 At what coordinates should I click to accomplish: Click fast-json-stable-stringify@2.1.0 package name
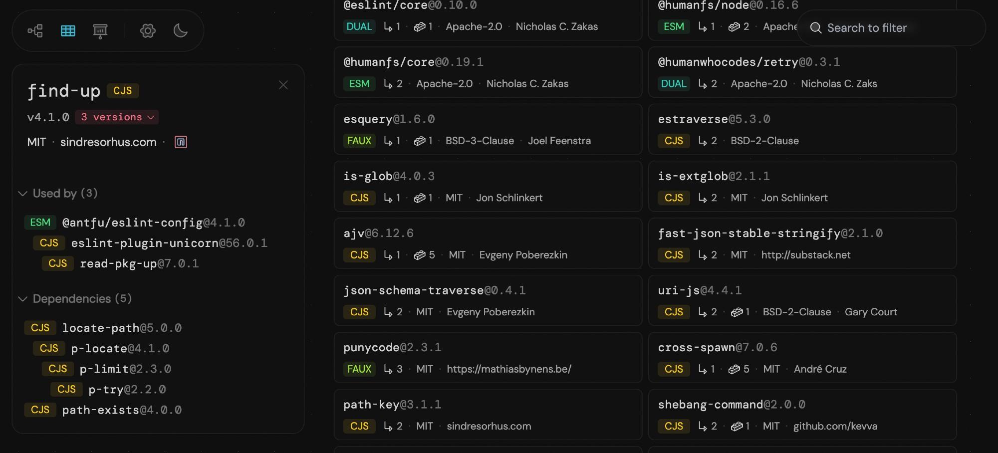[x=770, y=233]
